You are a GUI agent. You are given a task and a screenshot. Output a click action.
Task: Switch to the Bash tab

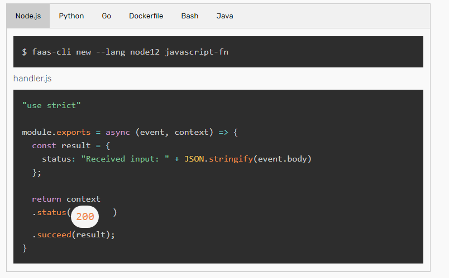189,16
